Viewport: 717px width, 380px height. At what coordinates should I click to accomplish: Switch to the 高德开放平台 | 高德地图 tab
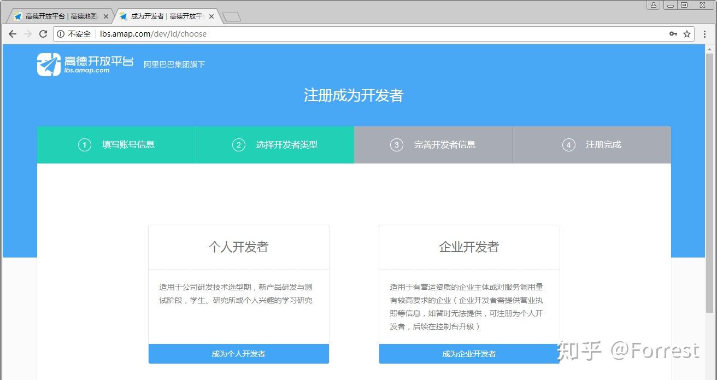pos(61,16)
